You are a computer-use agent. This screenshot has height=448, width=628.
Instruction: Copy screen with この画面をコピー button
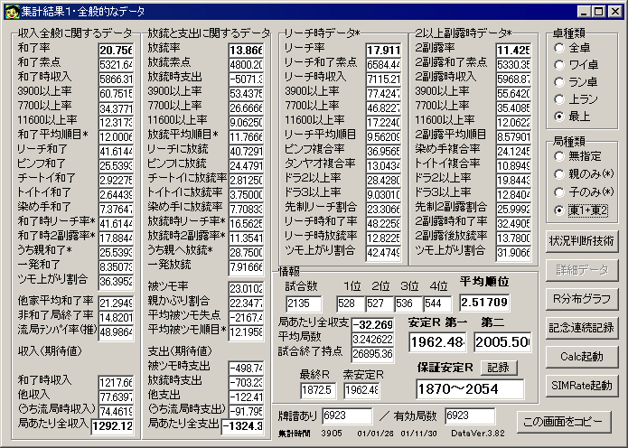click(x=564, y=422)
